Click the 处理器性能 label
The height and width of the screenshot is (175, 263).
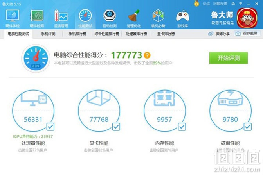click(33, 143)
